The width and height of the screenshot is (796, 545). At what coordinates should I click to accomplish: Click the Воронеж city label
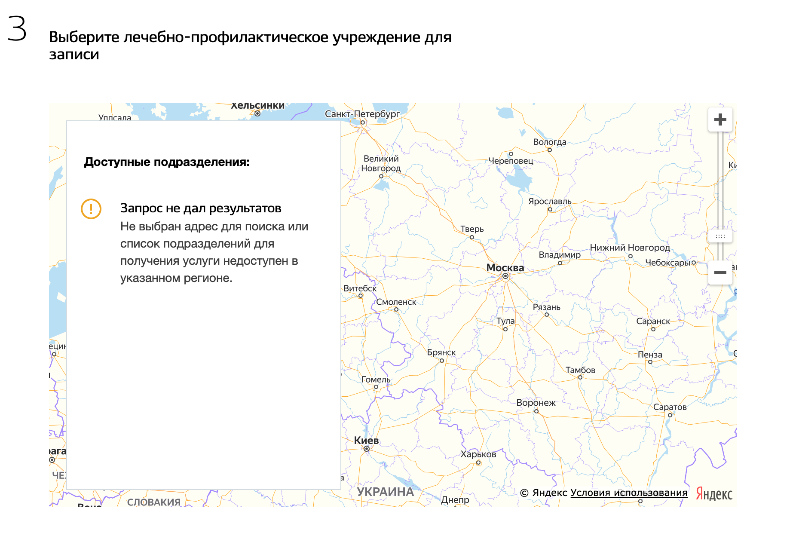click(536, 403)
